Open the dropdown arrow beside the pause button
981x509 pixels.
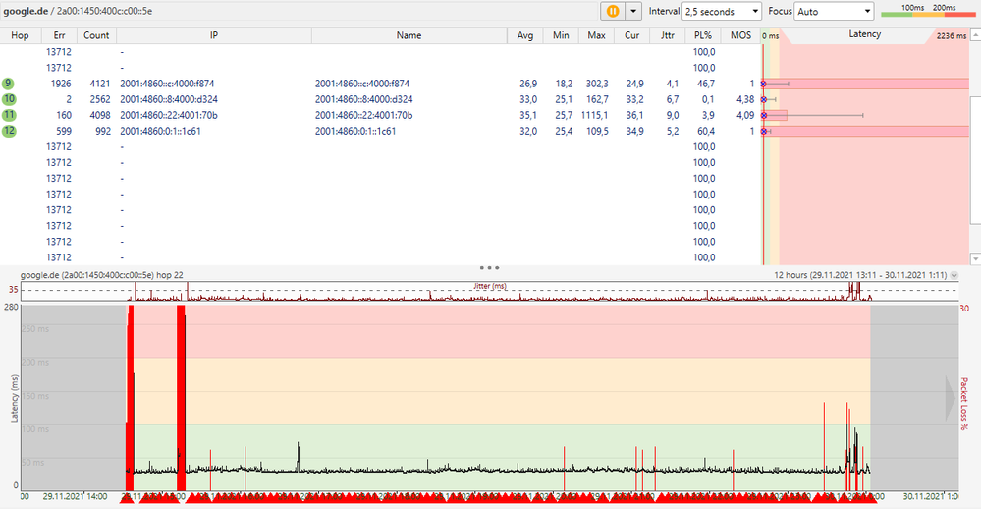[633, 11]
